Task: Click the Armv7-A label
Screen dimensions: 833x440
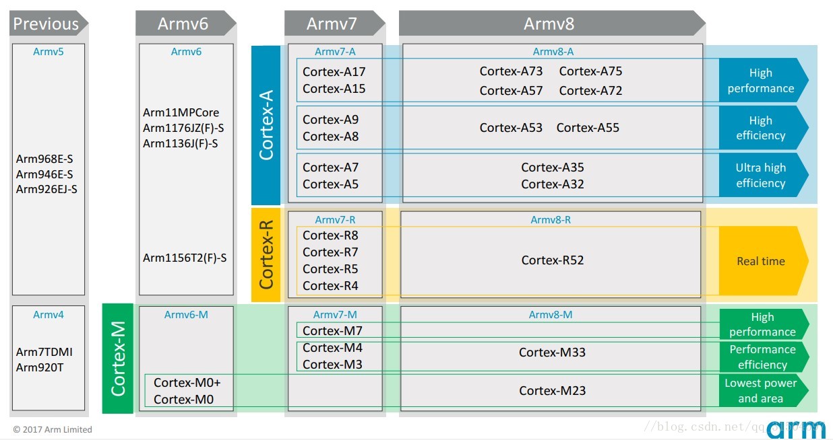Action: pos(335,51)
